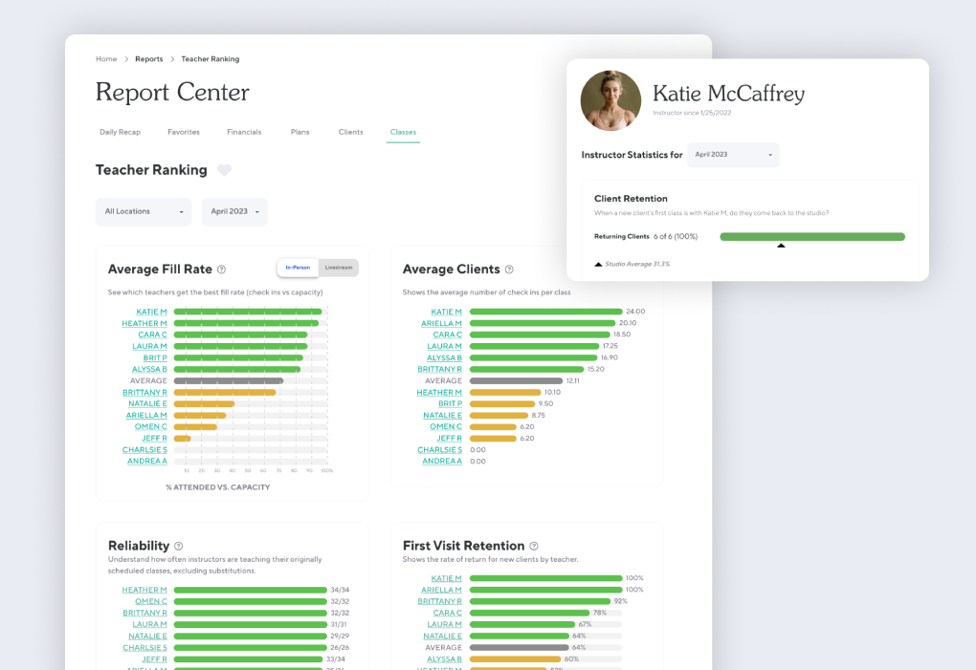Click the Returning Clients progress bar
Image resolution: width=976 pixels, height=670 pixels.
click(x=811, y=235)
